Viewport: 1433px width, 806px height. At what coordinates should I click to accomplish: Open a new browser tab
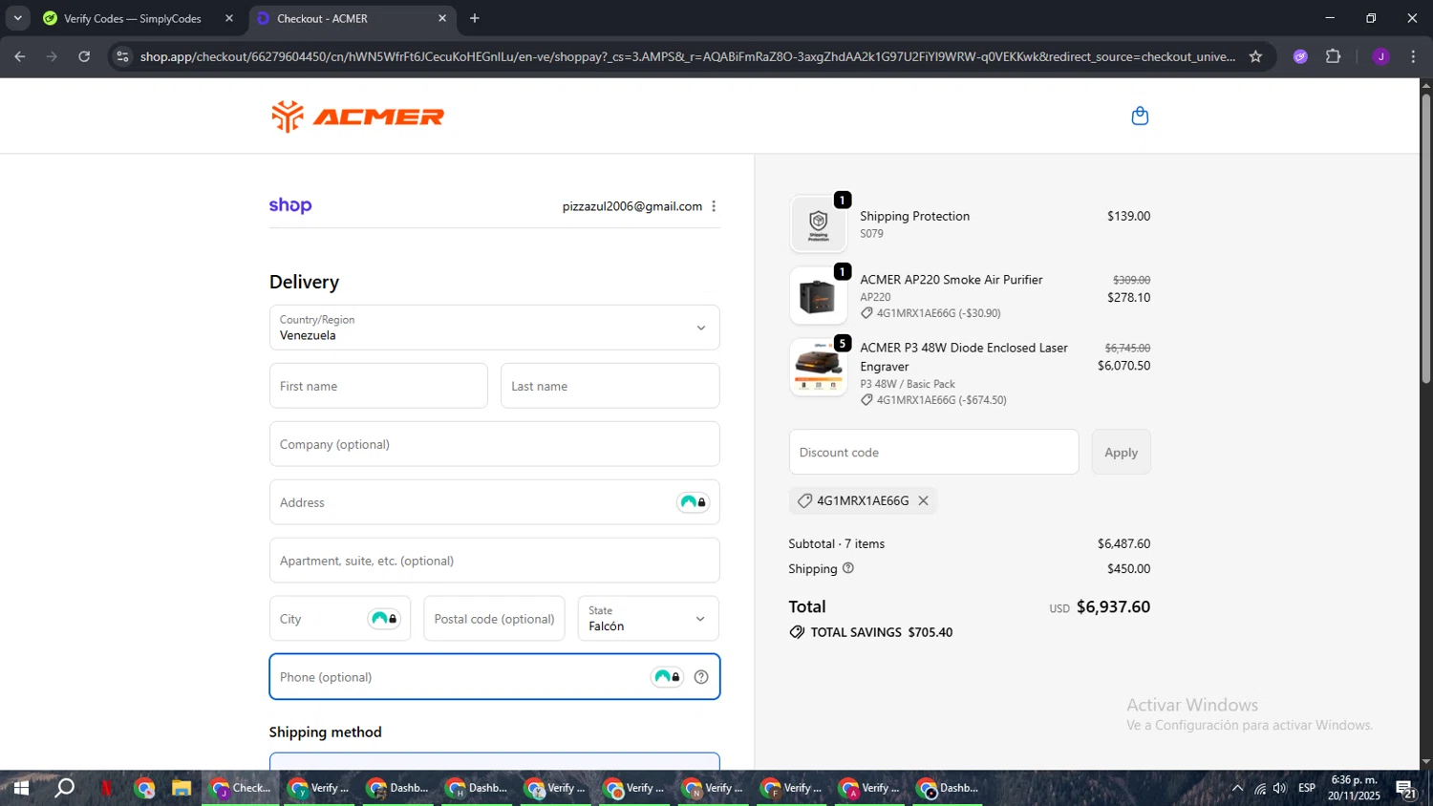(x=475, y=18)
